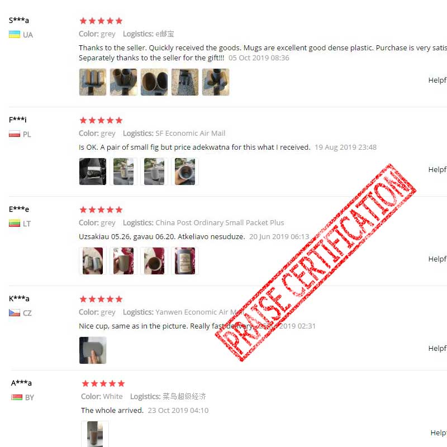Open the photo in K***a's review
Viewport: 447px width, 447px height.
[93, 350]
